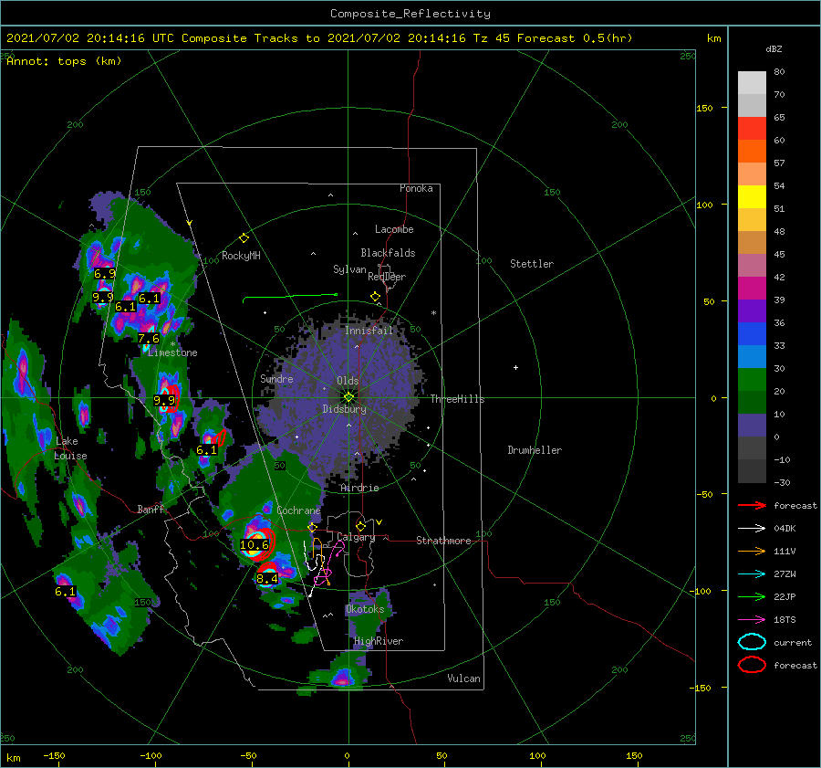
Task: Click the orange 111V track arrow
Action: click(x=752, y=551)
